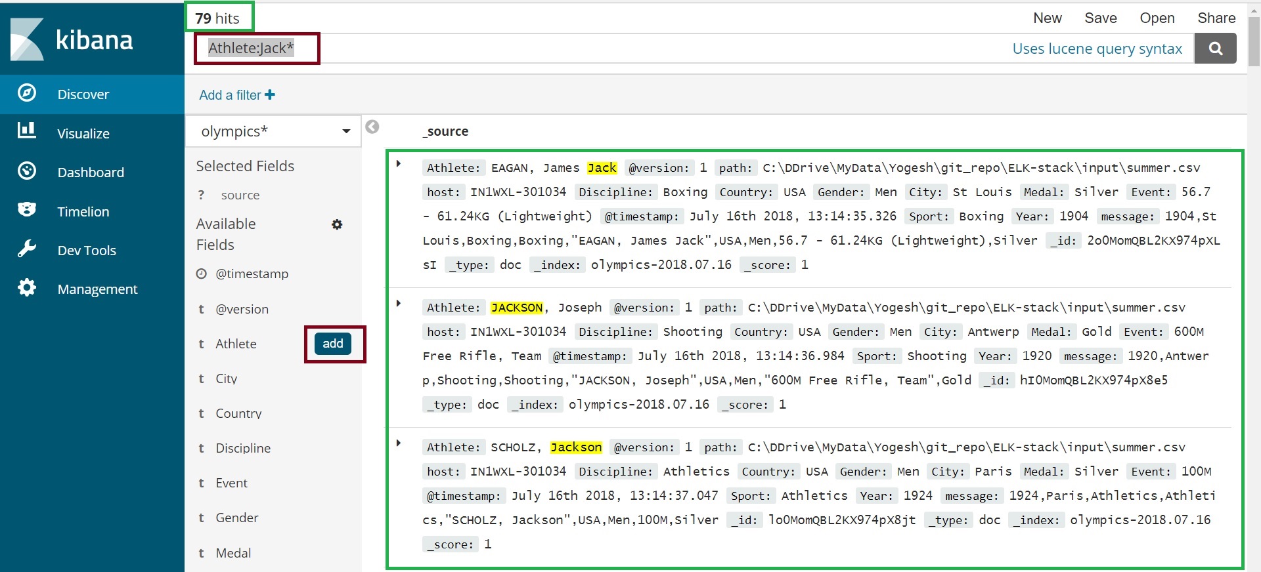The image size is (1261, 572).
Task: Click the source selected field
Action: 240,195
